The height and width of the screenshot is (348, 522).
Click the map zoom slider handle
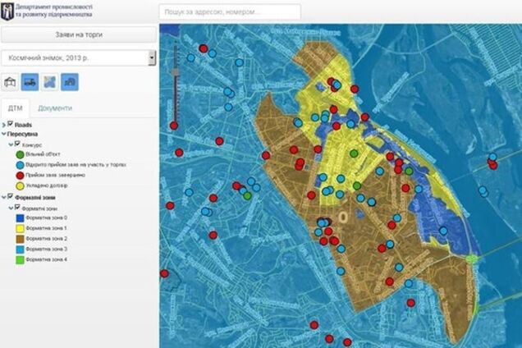(174, 72)
